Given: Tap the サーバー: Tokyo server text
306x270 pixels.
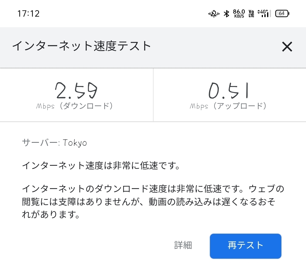Looking at the screenshot, I should coord(54,143).
